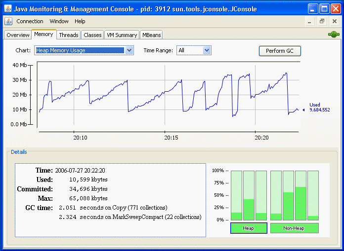Open the Window menu
Screen dimensions: 344x251
(59, 21)
